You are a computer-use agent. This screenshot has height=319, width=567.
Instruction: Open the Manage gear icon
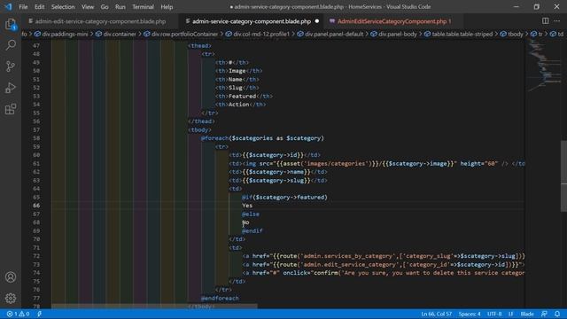[x=11, y=298]
